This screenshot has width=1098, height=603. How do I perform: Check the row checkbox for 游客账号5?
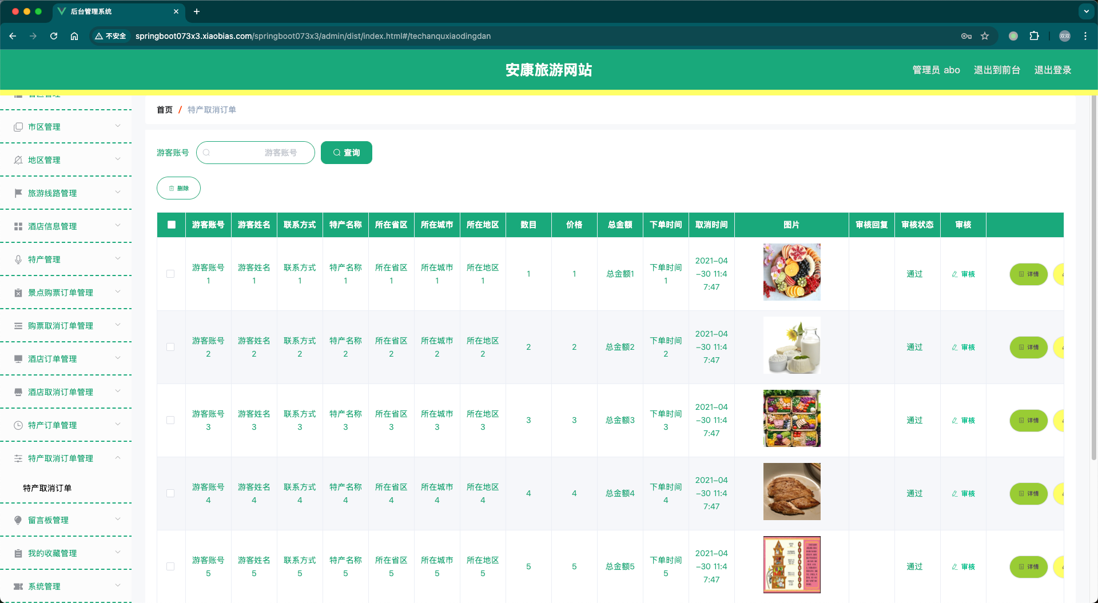tap(170, 566)
